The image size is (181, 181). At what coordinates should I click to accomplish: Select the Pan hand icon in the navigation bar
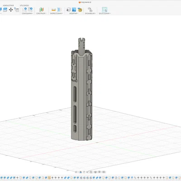pyautogui.click(x=84, y=172)
